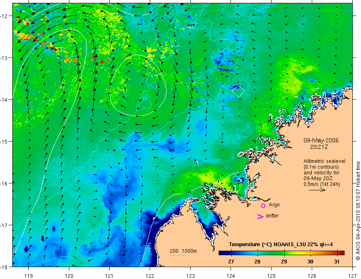Click the longitude axis label 126
This screenshot has height=279, width=361.
coord(312,276)
